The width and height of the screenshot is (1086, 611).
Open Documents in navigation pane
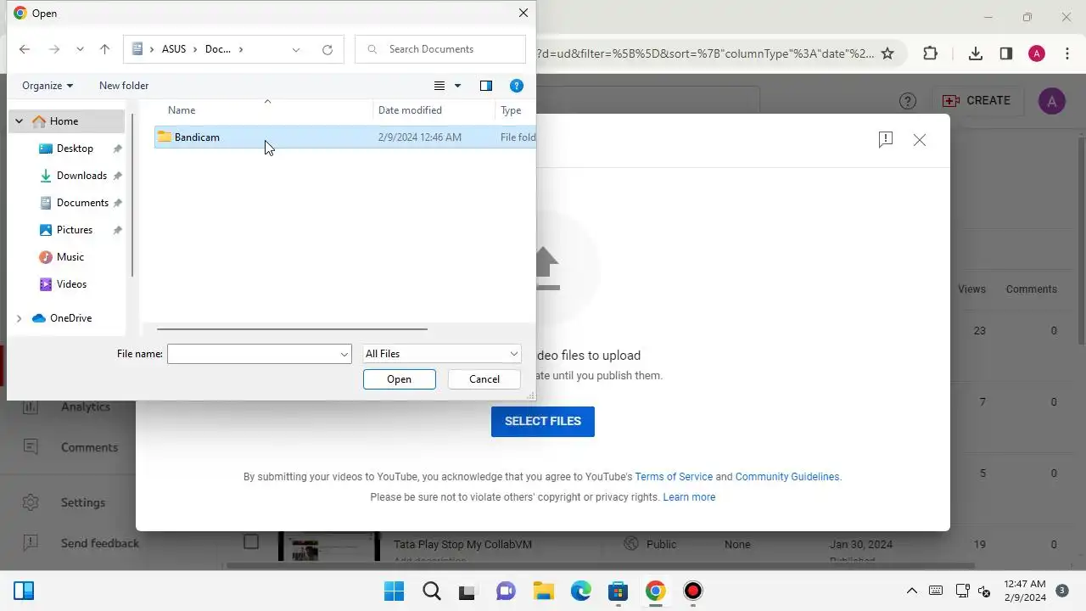82,203
